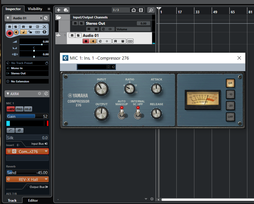Open the REV-X Hall dropdown arrow
254x204 pixels.
click(46, 179)
